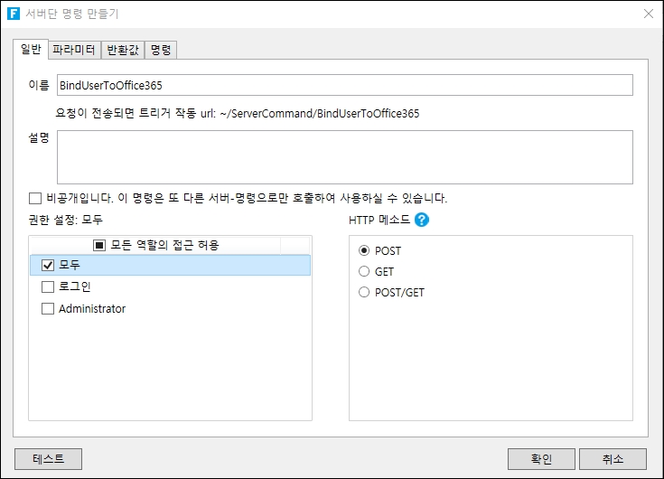Enable the 로그인 role checkbox

(49, 286)
